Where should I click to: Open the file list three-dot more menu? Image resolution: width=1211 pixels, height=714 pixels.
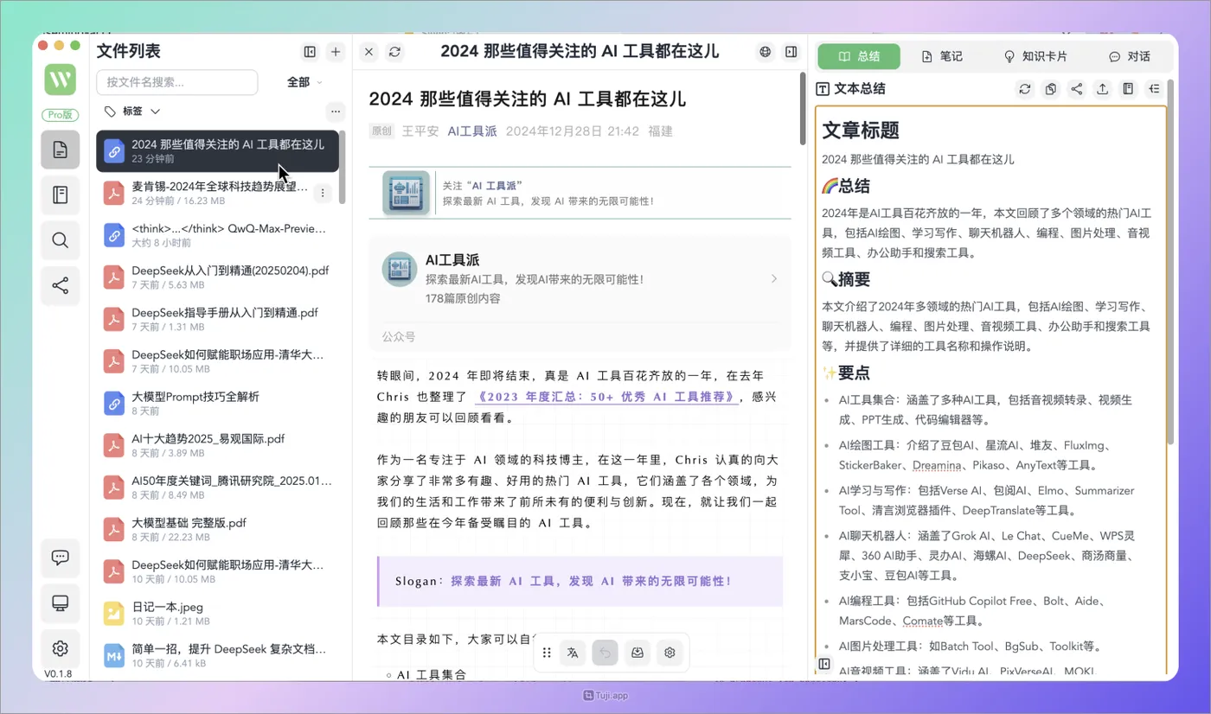coord(336,112)
